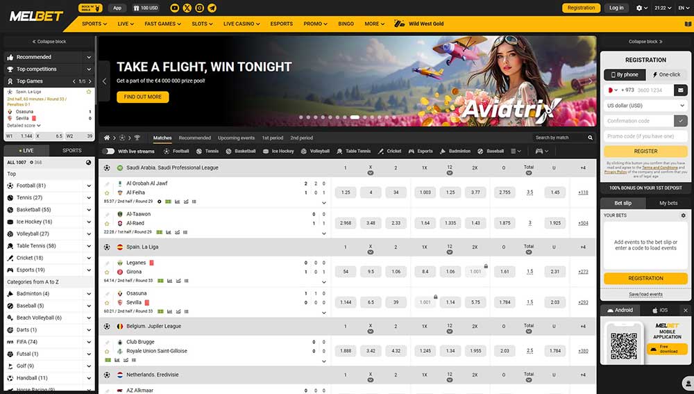The image size is (694, 394).
Task: Select the iOS app option
Action: tap(660, 310)
